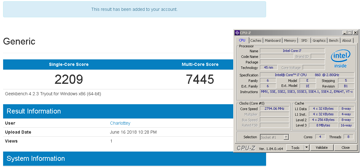This screenshot has width=361, height=167.
Task: Click the CPU-Z version 1.84.0.x64 text
Action: [x=271, y=149]
